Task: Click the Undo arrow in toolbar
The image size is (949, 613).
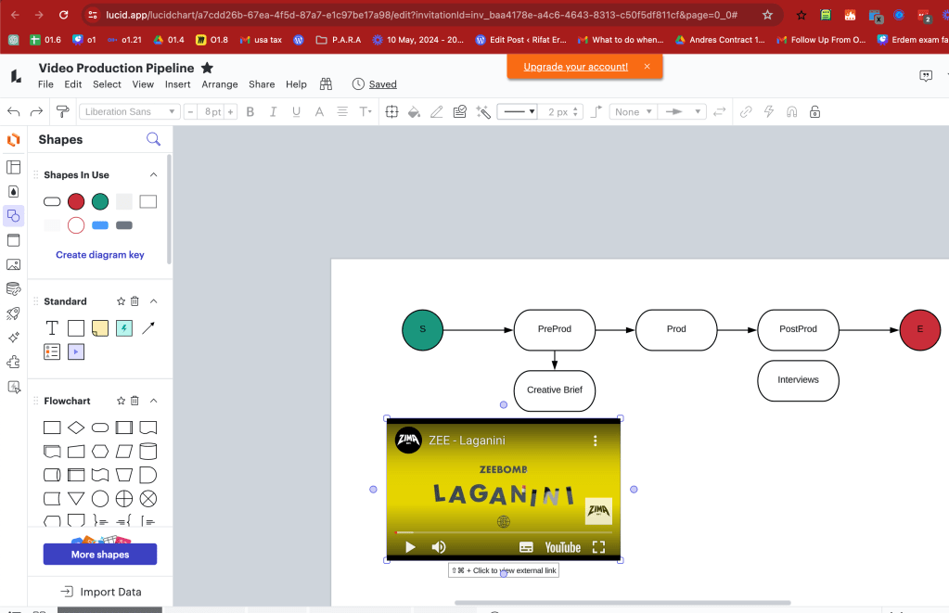Action: [x=13, y=111]
